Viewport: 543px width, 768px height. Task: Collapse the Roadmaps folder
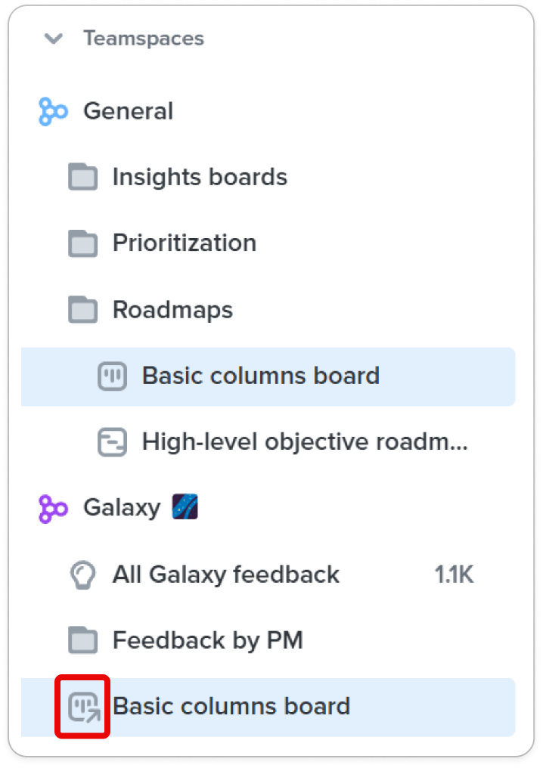173,310
